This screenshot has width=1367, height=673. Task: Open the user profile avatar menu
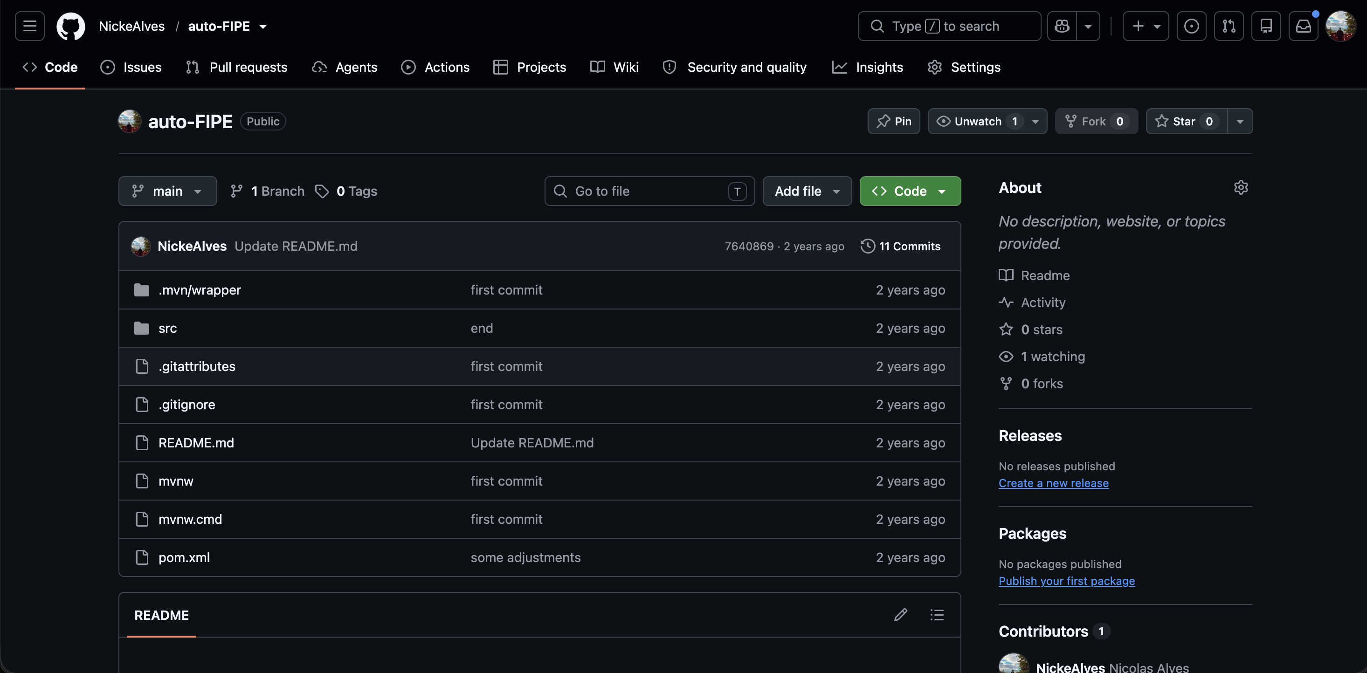click(1340, 26)
